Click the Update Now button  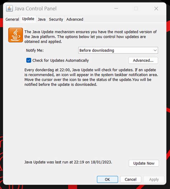tap(144, 163)
